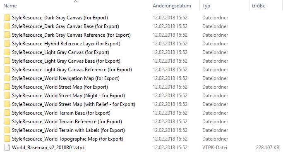Click folder icon of World Street Map (Night - for Export)
The width and height of the screenshot is (283, 155).
(x=7, y=96)
